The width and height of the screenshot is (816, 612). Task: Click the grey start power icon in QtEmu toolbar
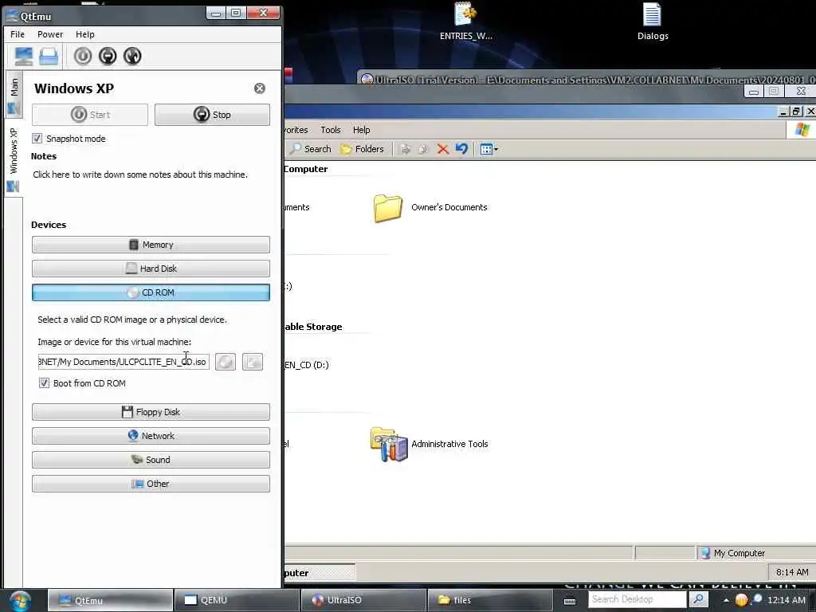pos(83,56)
